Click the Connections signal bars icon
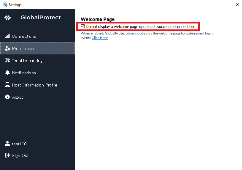 click(7, 36)
